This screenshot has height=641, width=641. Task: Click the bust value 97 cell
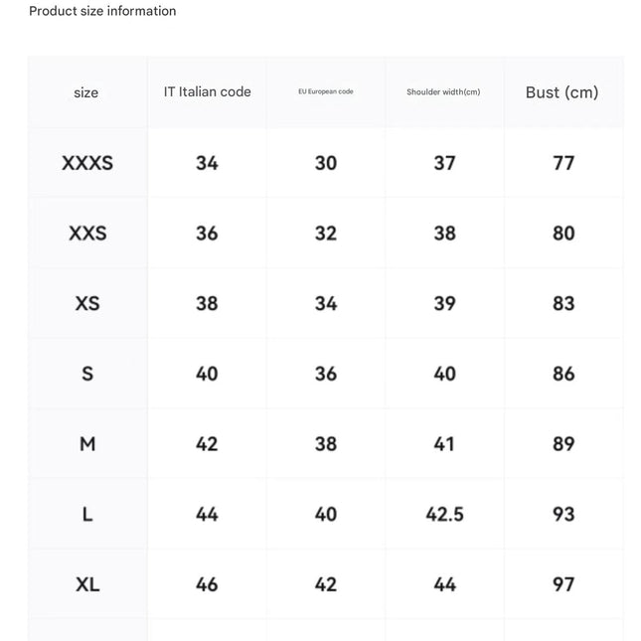(x=563, y=584)
